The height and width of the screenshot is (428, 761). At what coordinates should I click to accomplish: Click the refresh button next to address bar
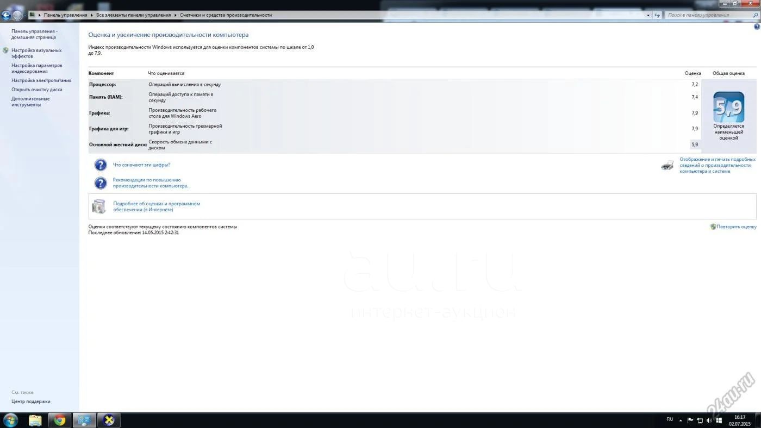pyautogui.click(x=657, y=15)
